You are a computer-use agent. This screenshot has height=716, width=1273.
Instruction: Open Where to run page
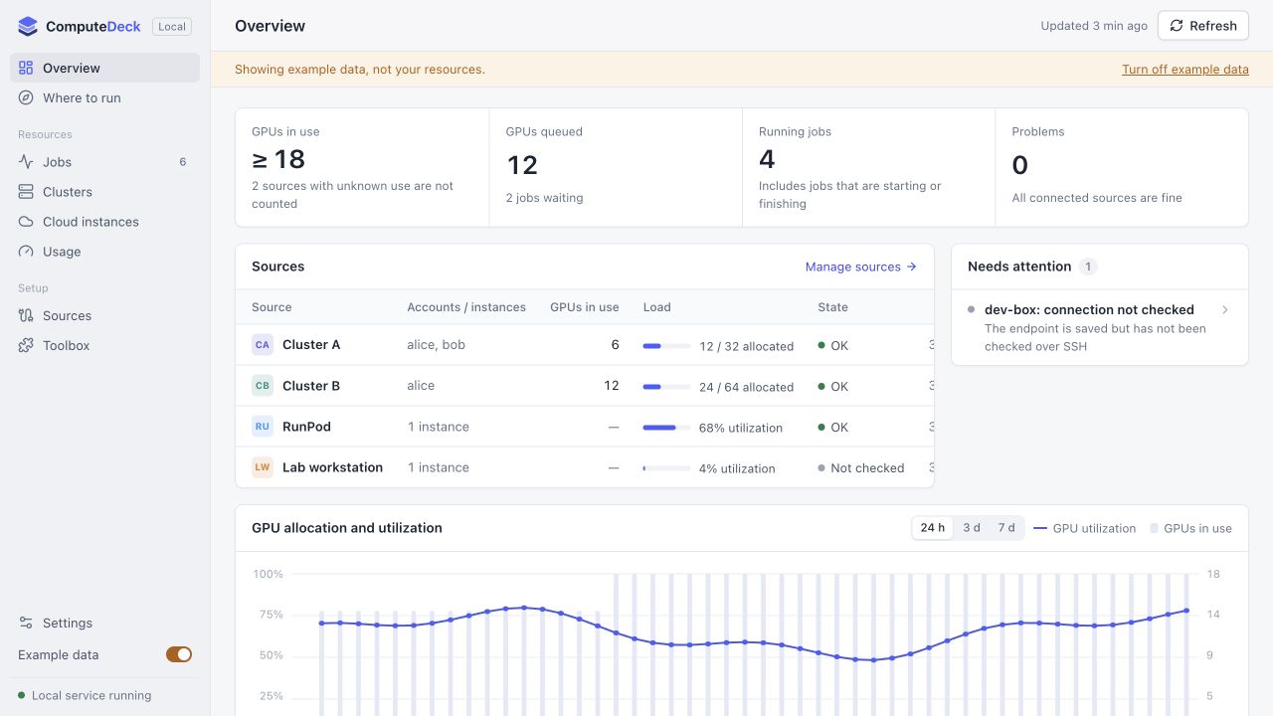coord(104,97)
